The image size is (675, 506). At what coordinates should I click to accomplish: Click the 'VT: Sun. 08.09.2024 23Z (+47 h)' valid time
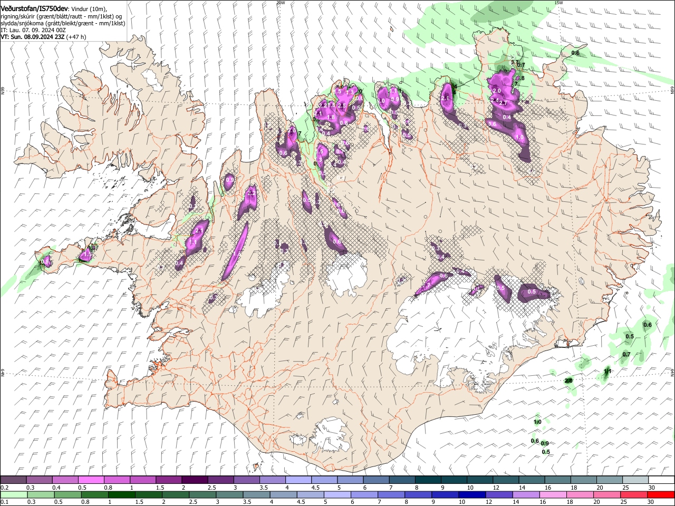[43, 37]
